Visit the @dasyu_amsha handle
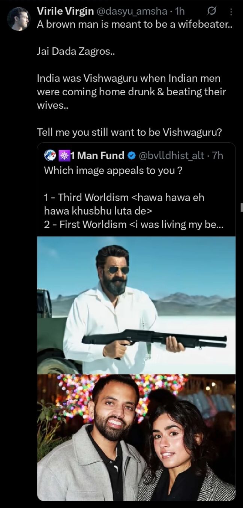The width and height of the screenshot is (243, 508). click(132, 11)
